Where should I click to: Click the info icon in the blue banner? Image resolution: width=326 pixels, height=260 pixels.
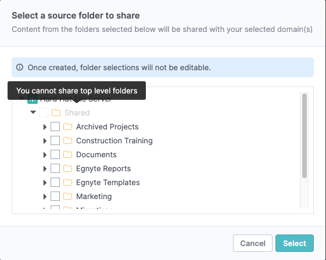pos(20,67)
